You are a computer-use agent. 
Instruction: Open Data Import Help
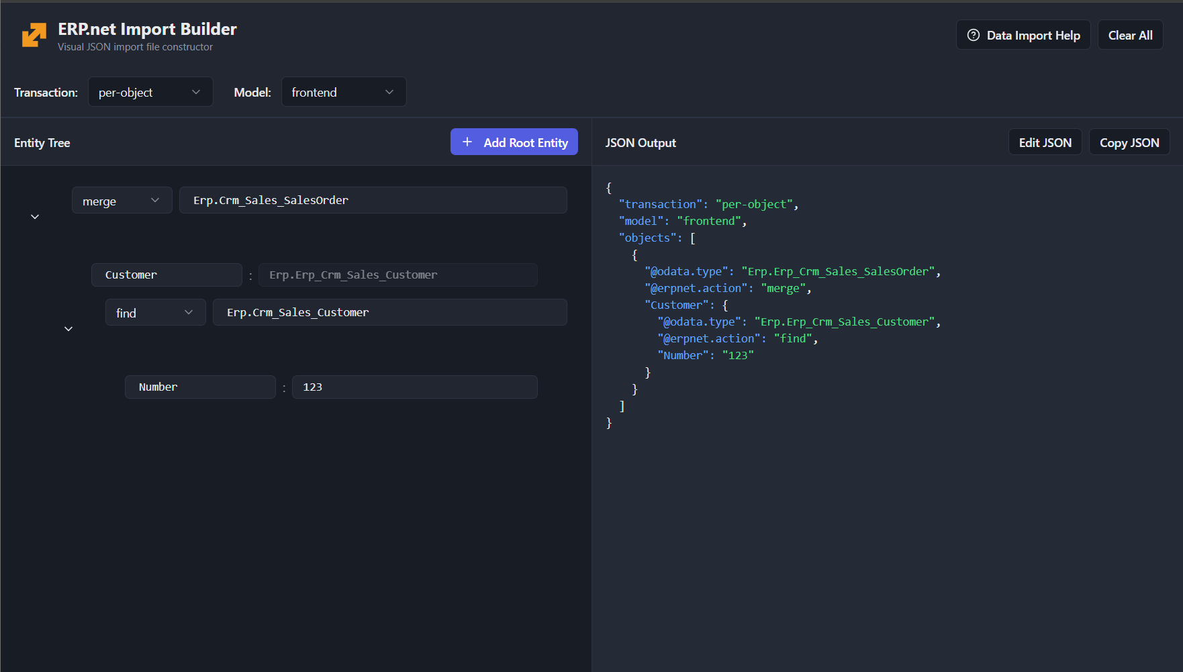1023,35
